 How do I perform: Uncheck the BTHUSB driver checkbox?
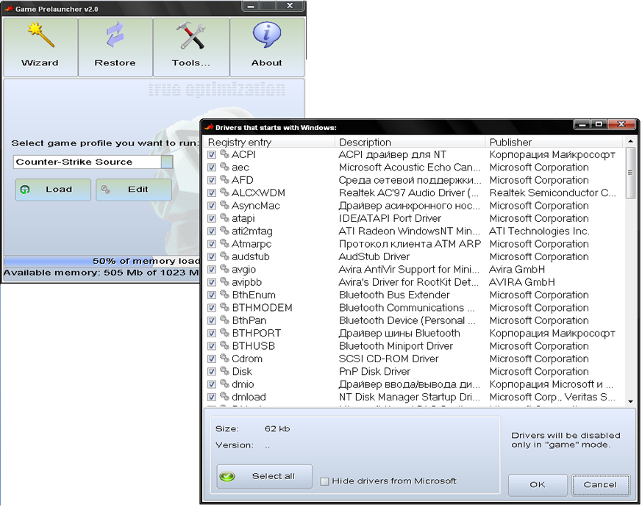[x=212, y=346]
